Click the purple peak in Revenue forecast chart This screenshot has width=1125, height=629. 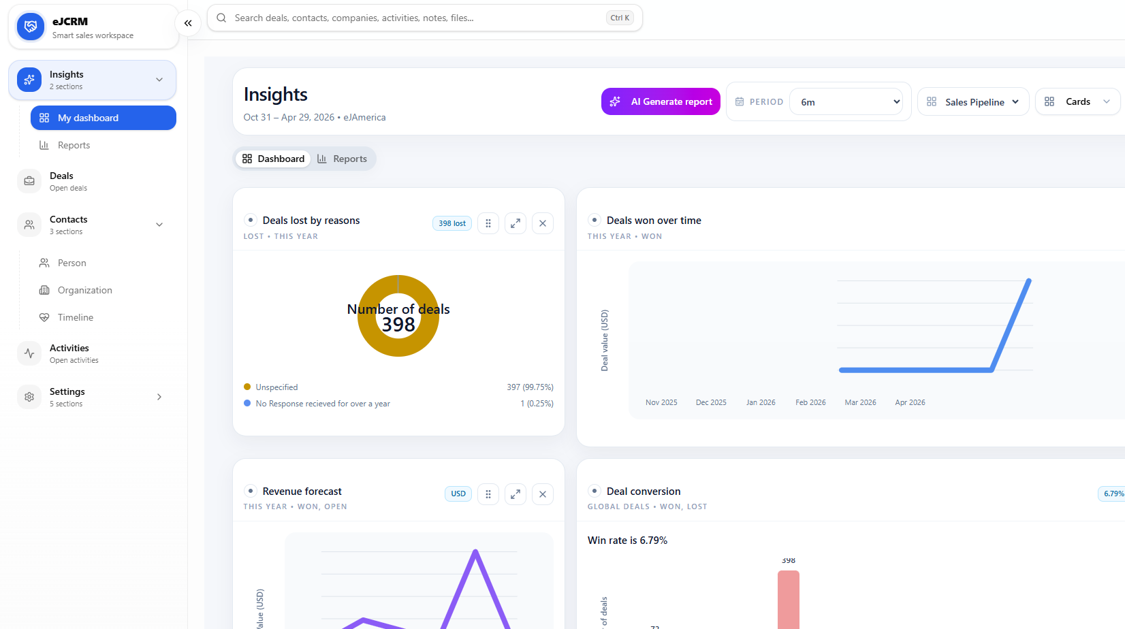tap(475, 551)
